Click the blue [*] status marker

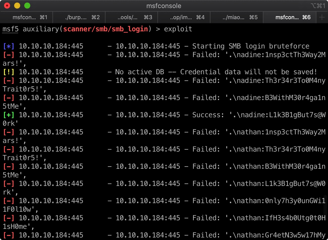9,46
